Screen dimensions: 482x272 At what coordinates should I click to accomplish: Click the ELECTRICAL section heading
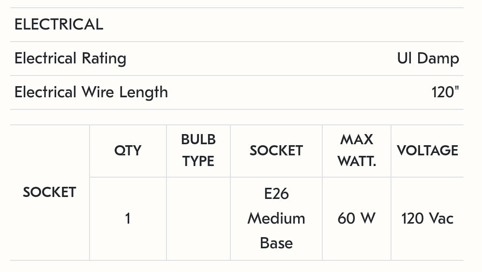click(x=59, y=25)
